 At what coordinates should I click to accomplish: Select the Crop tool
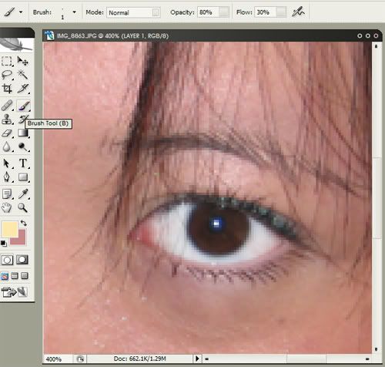tap(7, 89)
